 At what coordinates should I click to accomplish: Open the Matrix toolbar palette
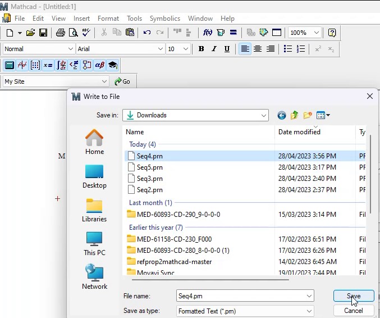pyautogui.click(x=35, y=65)
